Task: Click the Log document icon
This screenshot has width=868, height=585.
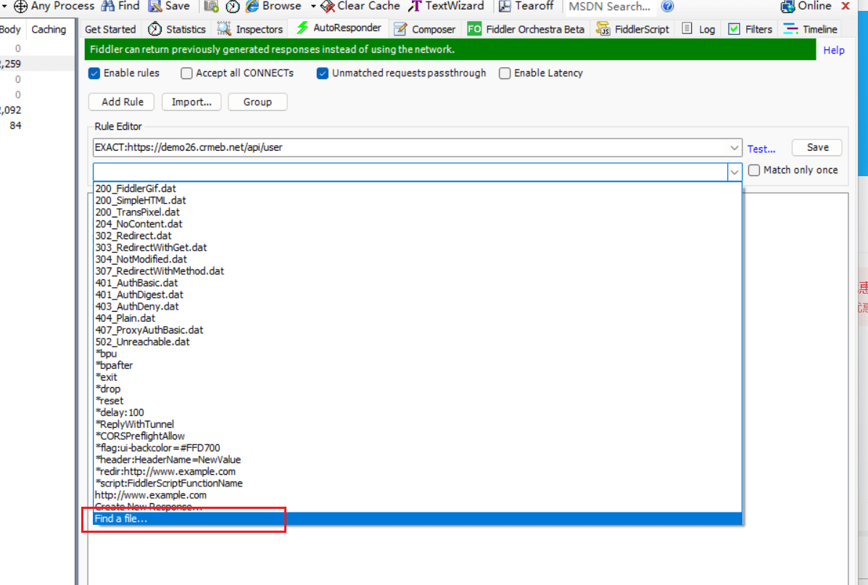Action: point(687,29)
